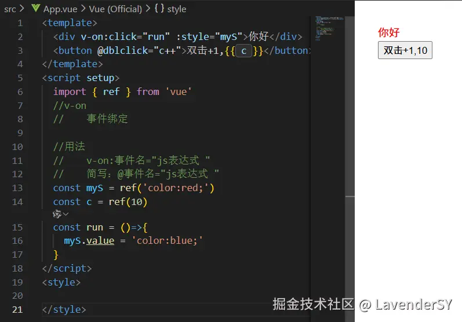Expand the chevron after src in breadcrumb
This screenshot has height=322, width=462.
[23, 9]
